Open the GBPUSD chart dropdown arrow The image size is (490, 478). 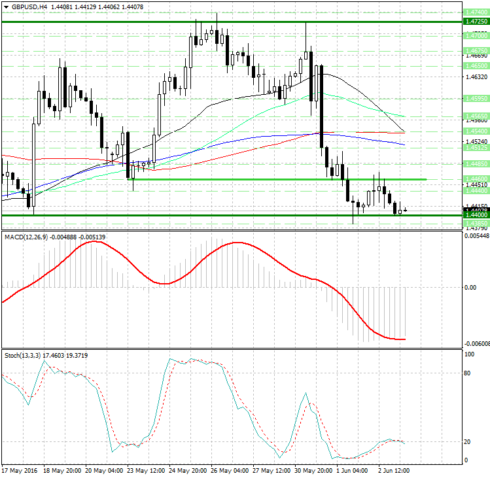(x=7, y=7)
